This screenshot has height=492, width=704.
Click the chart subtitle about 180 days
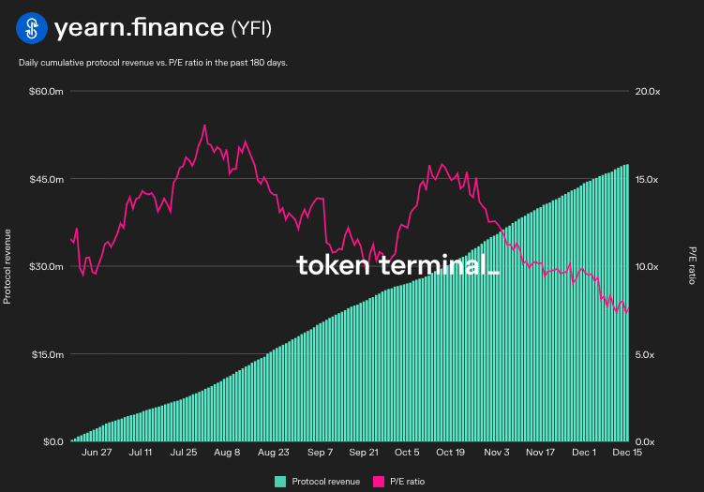(153, 63)
